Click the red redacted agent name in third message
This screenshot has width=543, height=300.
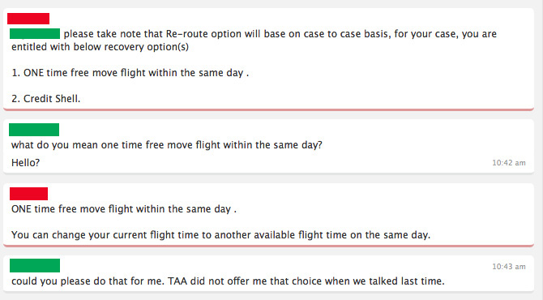click(28, 194)
